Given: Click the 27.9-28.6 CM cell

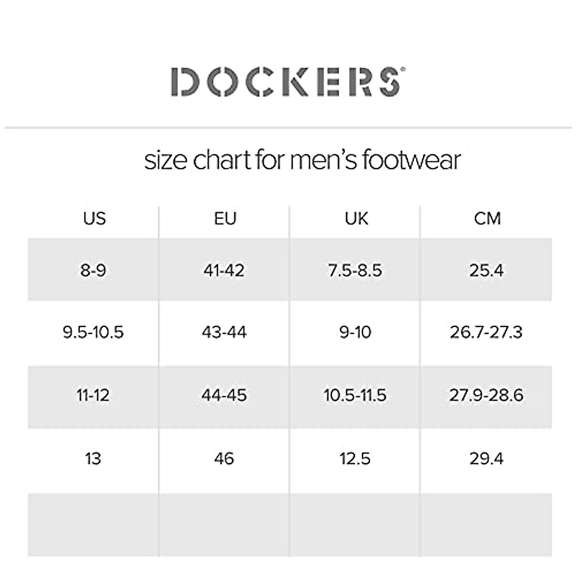Looking at the screenshot, I should [x=486, y=396].
